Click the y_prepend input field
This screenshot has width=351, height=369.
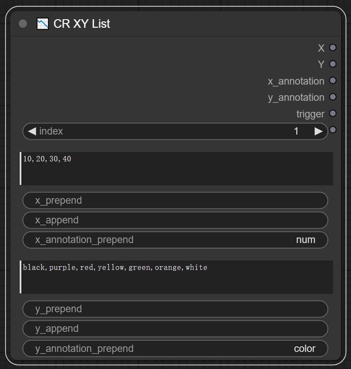coord(175,309)
